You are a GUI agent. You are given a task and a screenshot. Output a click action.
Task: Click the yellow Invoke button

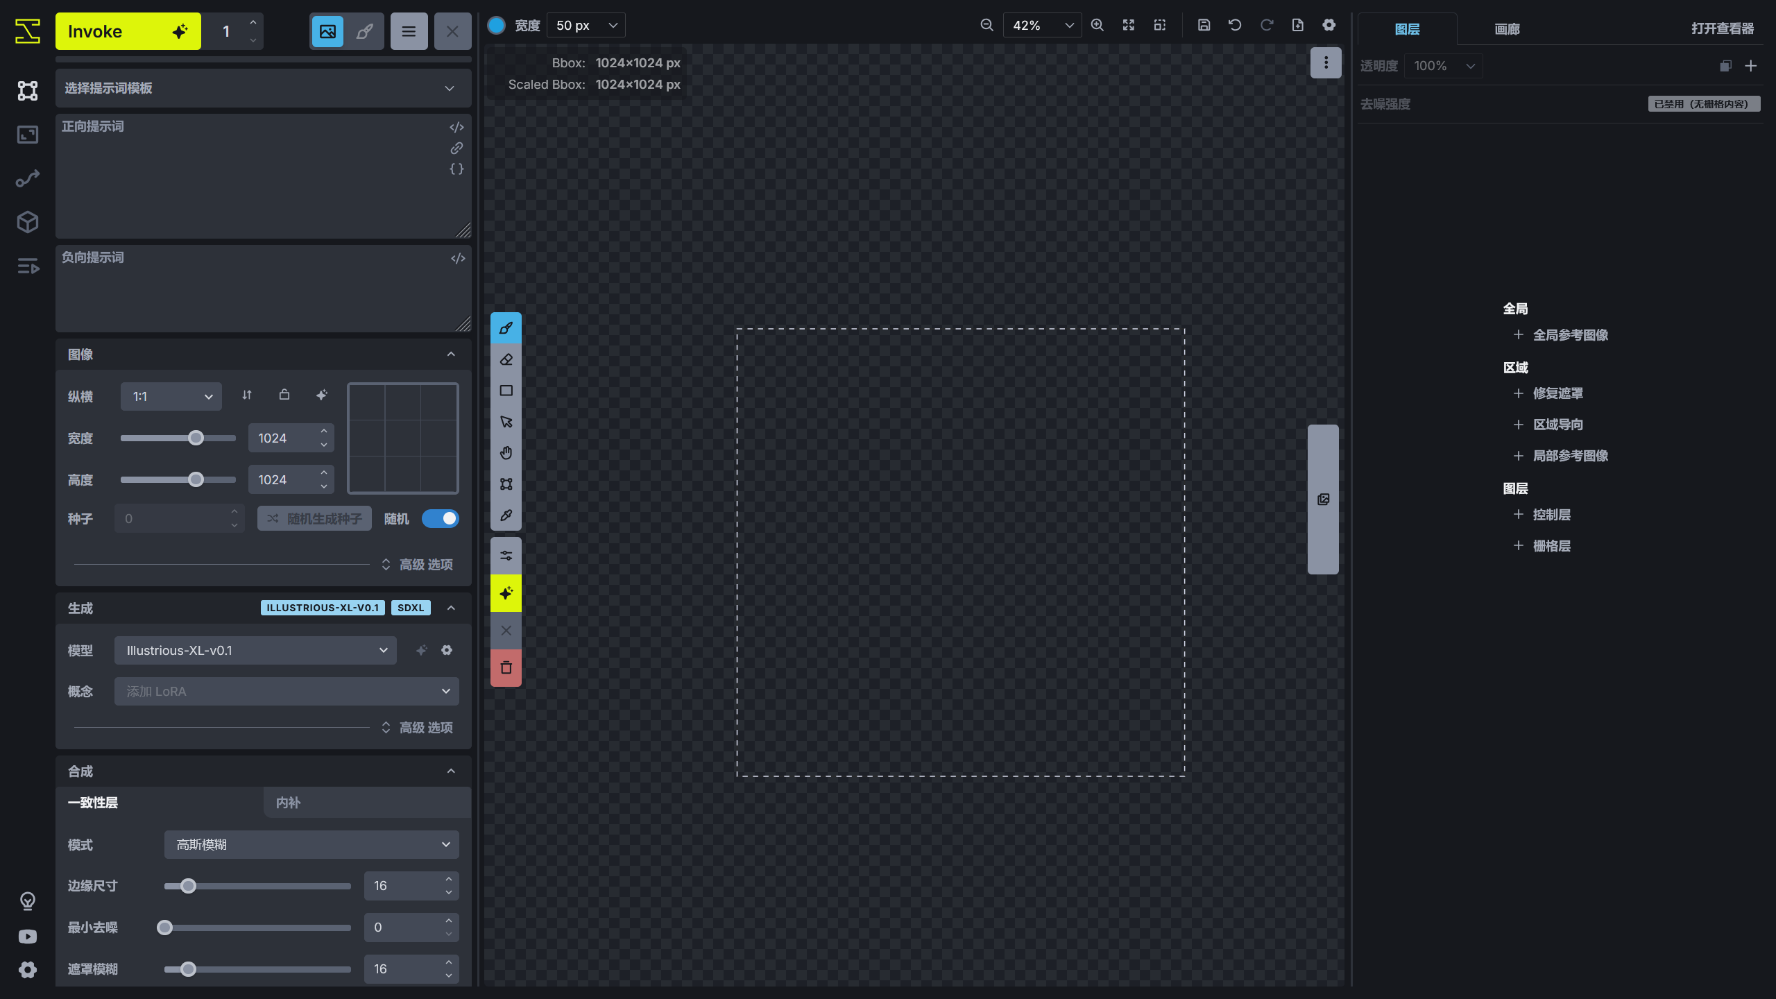point(128,31)
